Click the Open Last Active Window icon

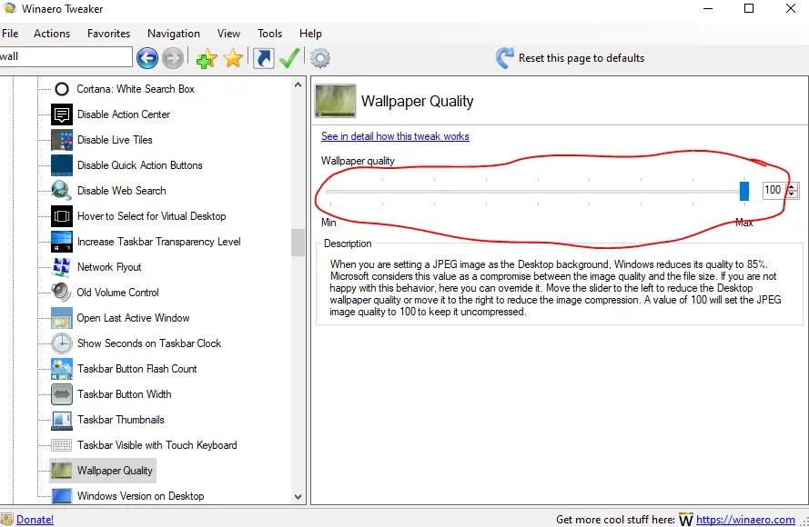point(62,318)
